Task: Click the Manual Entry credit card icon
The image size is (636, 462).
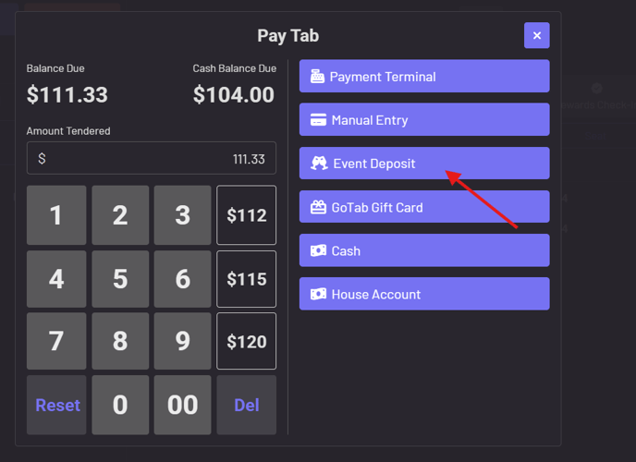Action: pos(317,120)
